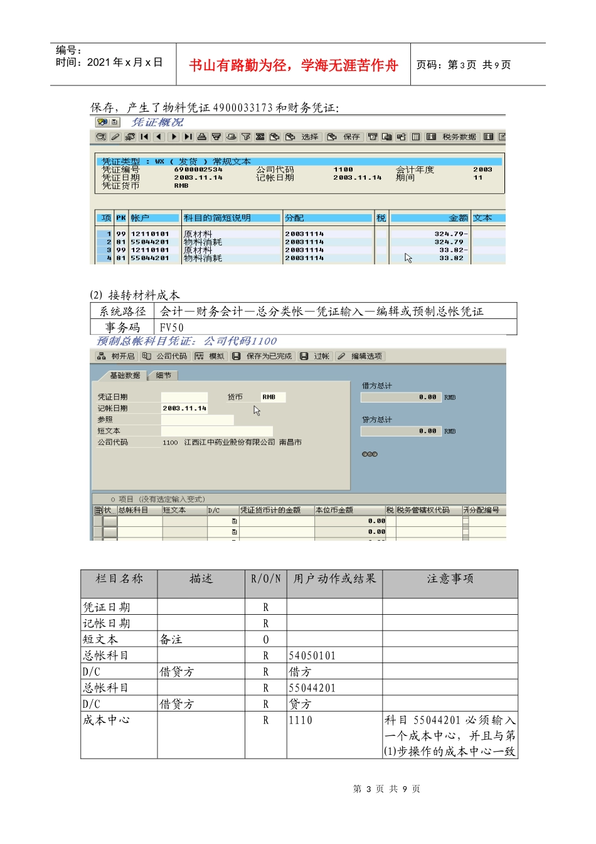The width and height of the screenshot is (596, 844).
Task: Click the display-detail magnifier icon in the 凭证概况 toolbar
Action: (x=100, y=137)
